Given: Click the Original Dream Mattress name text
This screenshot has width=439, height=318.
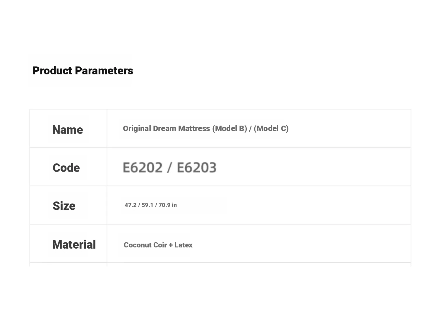Looking at the screenshot, I should point(206,129).
